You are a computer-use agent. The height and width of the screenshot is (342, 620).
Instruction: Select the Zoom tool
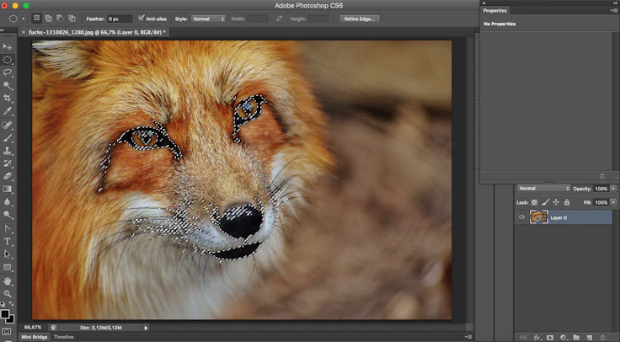pos(7,294)
